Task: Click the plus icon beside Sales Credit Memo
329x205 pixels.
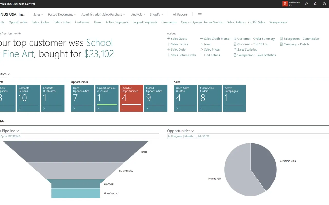Action: pyautogui.click(x=202, y=39)
